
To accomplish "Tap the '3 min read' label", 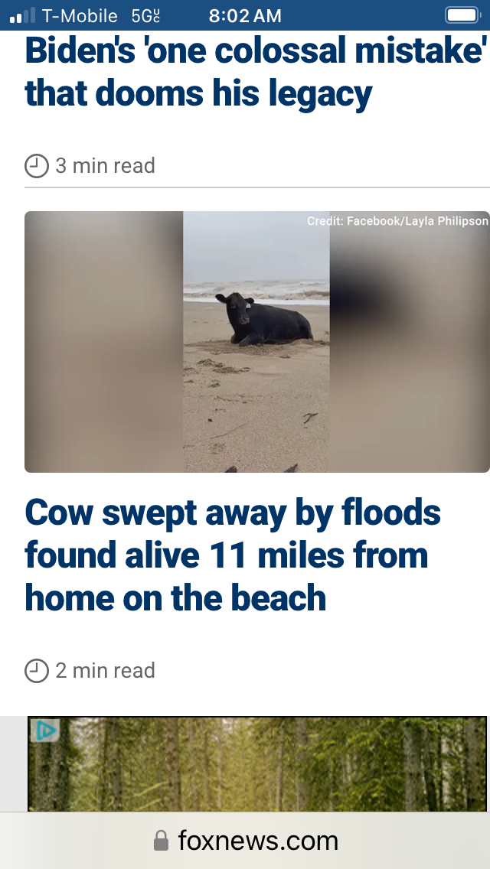I will click(x=105, y=166).
